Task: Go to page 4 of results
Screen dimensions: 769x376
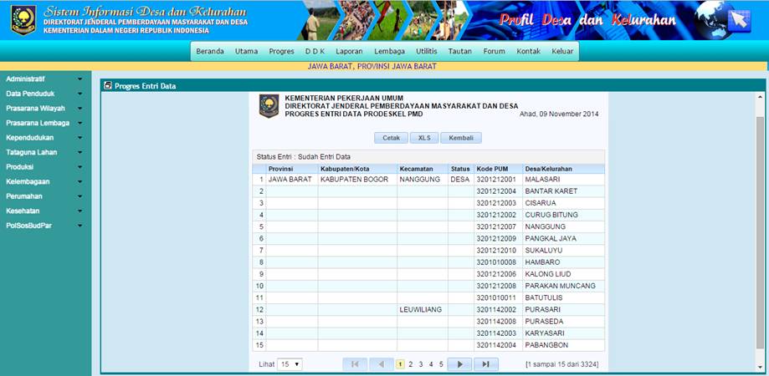Action: click(431, 364)
